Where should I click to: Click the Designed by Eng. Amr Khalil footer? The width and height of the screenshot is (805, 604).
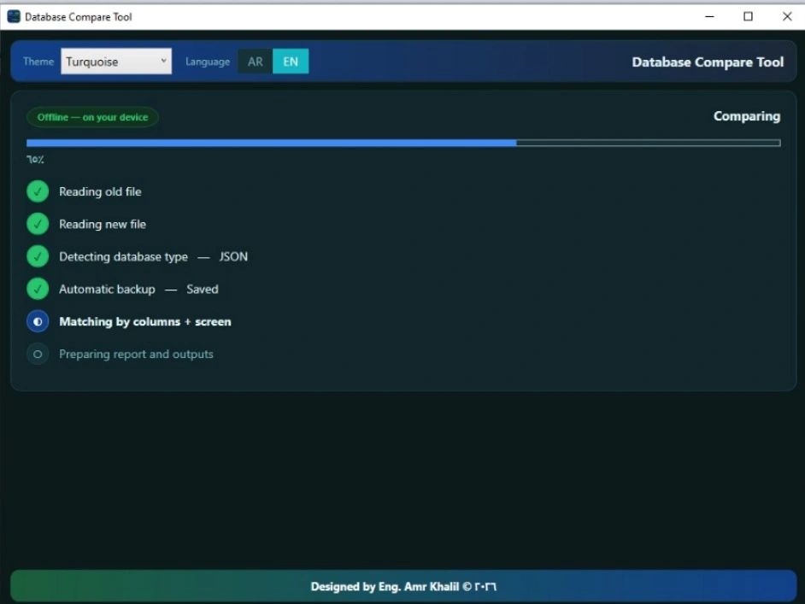click(x=403, y=587)
